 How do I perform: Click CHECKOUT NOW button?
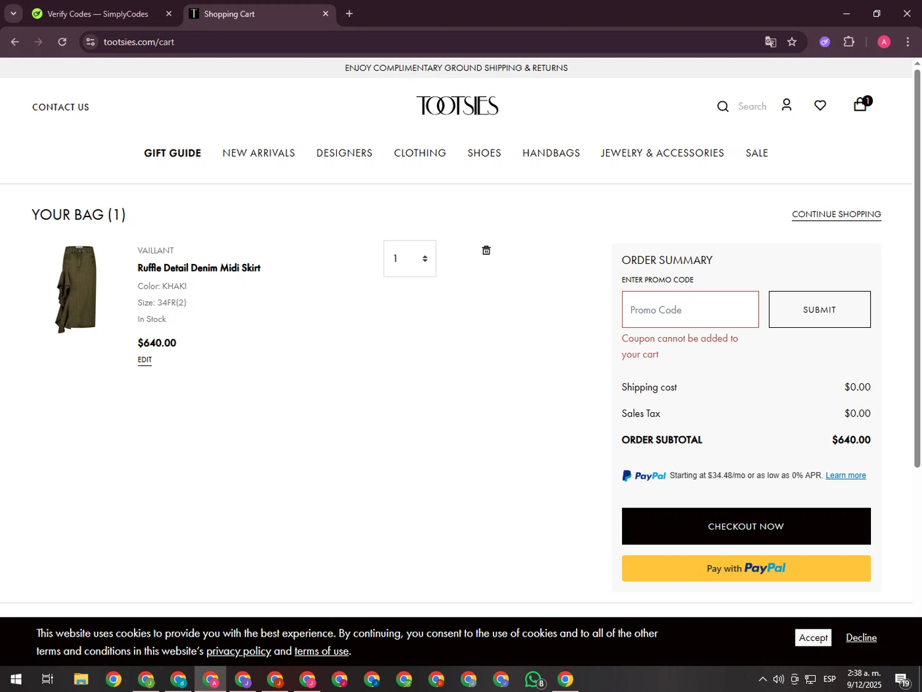point(746,526)
